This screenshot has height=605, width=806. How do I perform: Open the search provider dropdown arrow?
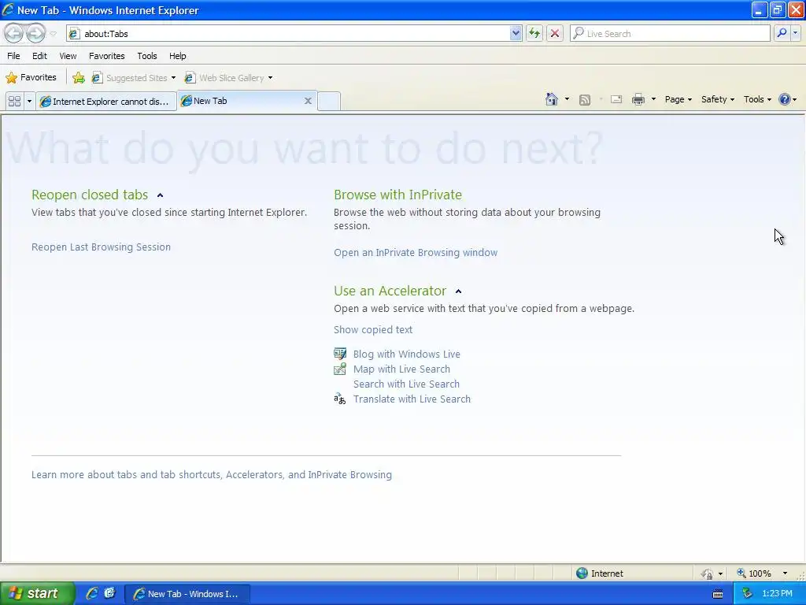click(x=796, y=33)
